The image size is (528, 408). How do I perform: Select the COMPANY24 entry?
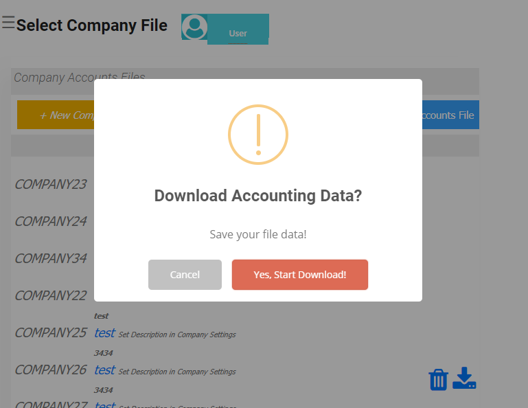[51, 221]
